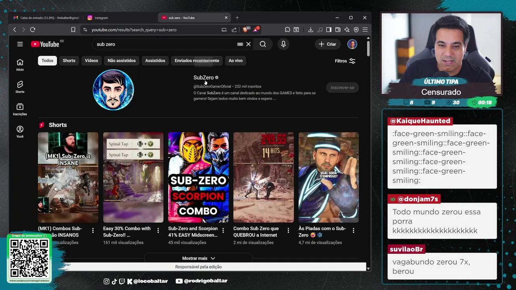Open Brave Shields lion icon
Screen dimensions: 516x290
click(x=246, y=29)
